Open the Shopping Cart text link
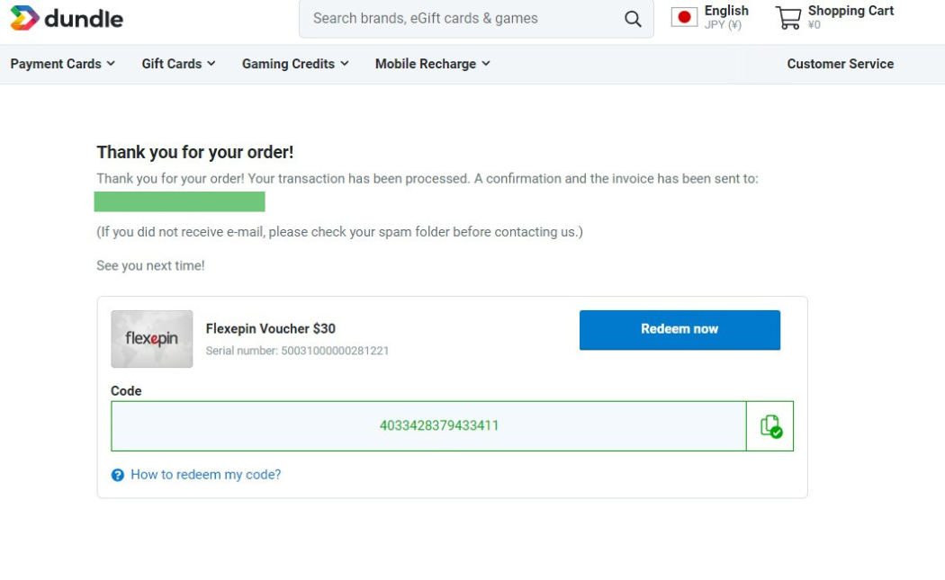945x580 pixels. (850, 11)
